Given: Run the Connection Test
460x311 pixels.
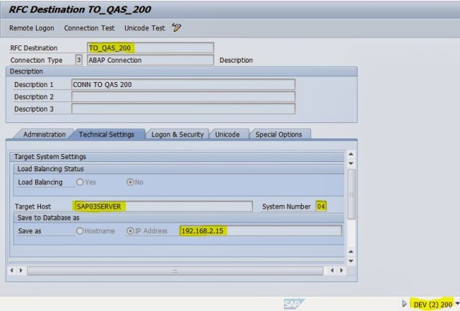Looking at the screenshot, I should (x=89, y=28).
